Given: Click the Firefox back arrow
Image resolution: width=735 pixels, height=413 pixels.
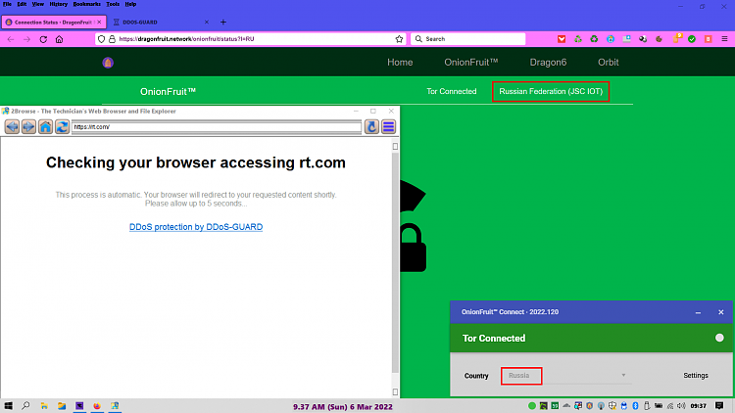Looking at the screenshot, I should 11,39.
